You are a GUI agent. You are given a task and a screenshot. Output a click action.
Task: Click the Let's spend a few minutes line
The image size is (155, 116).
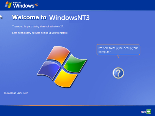pyautogui.click(x=40, y=33)
